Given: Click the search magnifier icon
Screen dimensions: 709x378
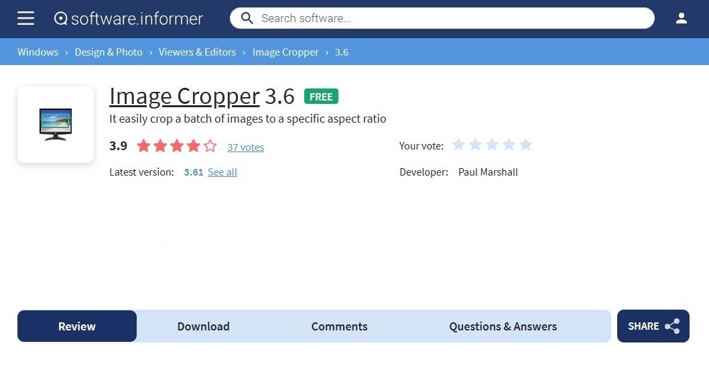Looking at the screenshot, I should (x=247, y=18).
